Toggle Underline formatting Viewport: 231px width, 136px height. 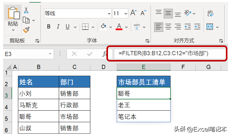(x=67, y=27)
